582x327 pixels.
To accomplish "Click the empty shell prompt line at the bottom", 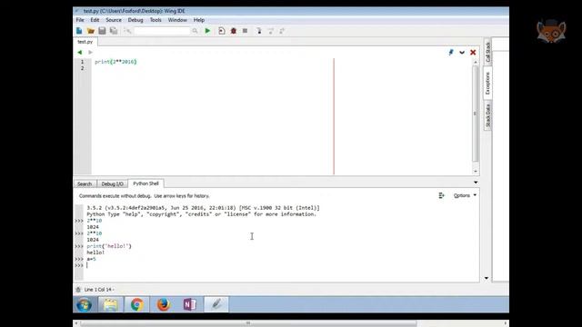I will click(276, 265).
